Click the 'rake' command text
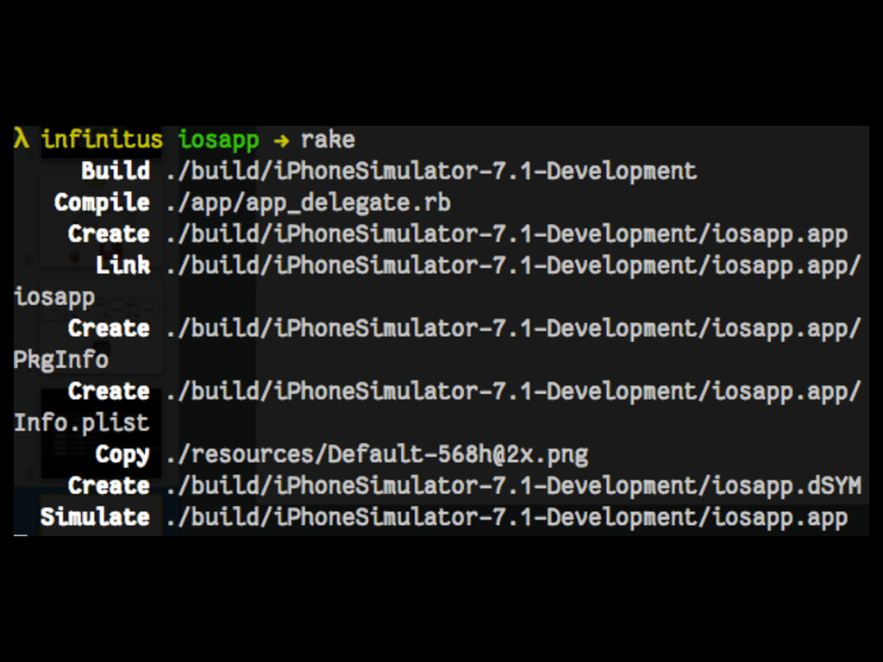This screenshot has height=662, width=883. (x=328, y=140)
